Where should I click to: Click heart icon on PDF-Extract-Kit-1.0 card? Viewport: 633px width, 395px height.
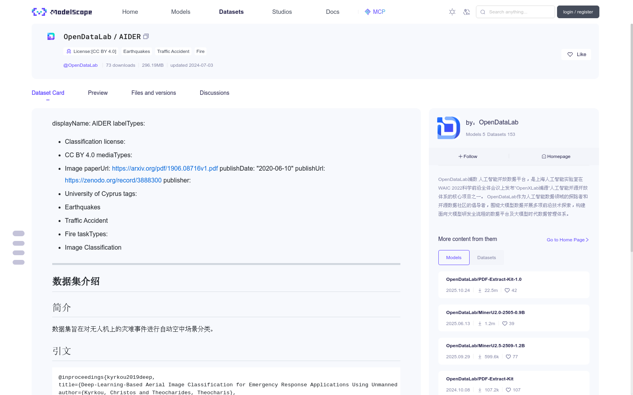507,290
